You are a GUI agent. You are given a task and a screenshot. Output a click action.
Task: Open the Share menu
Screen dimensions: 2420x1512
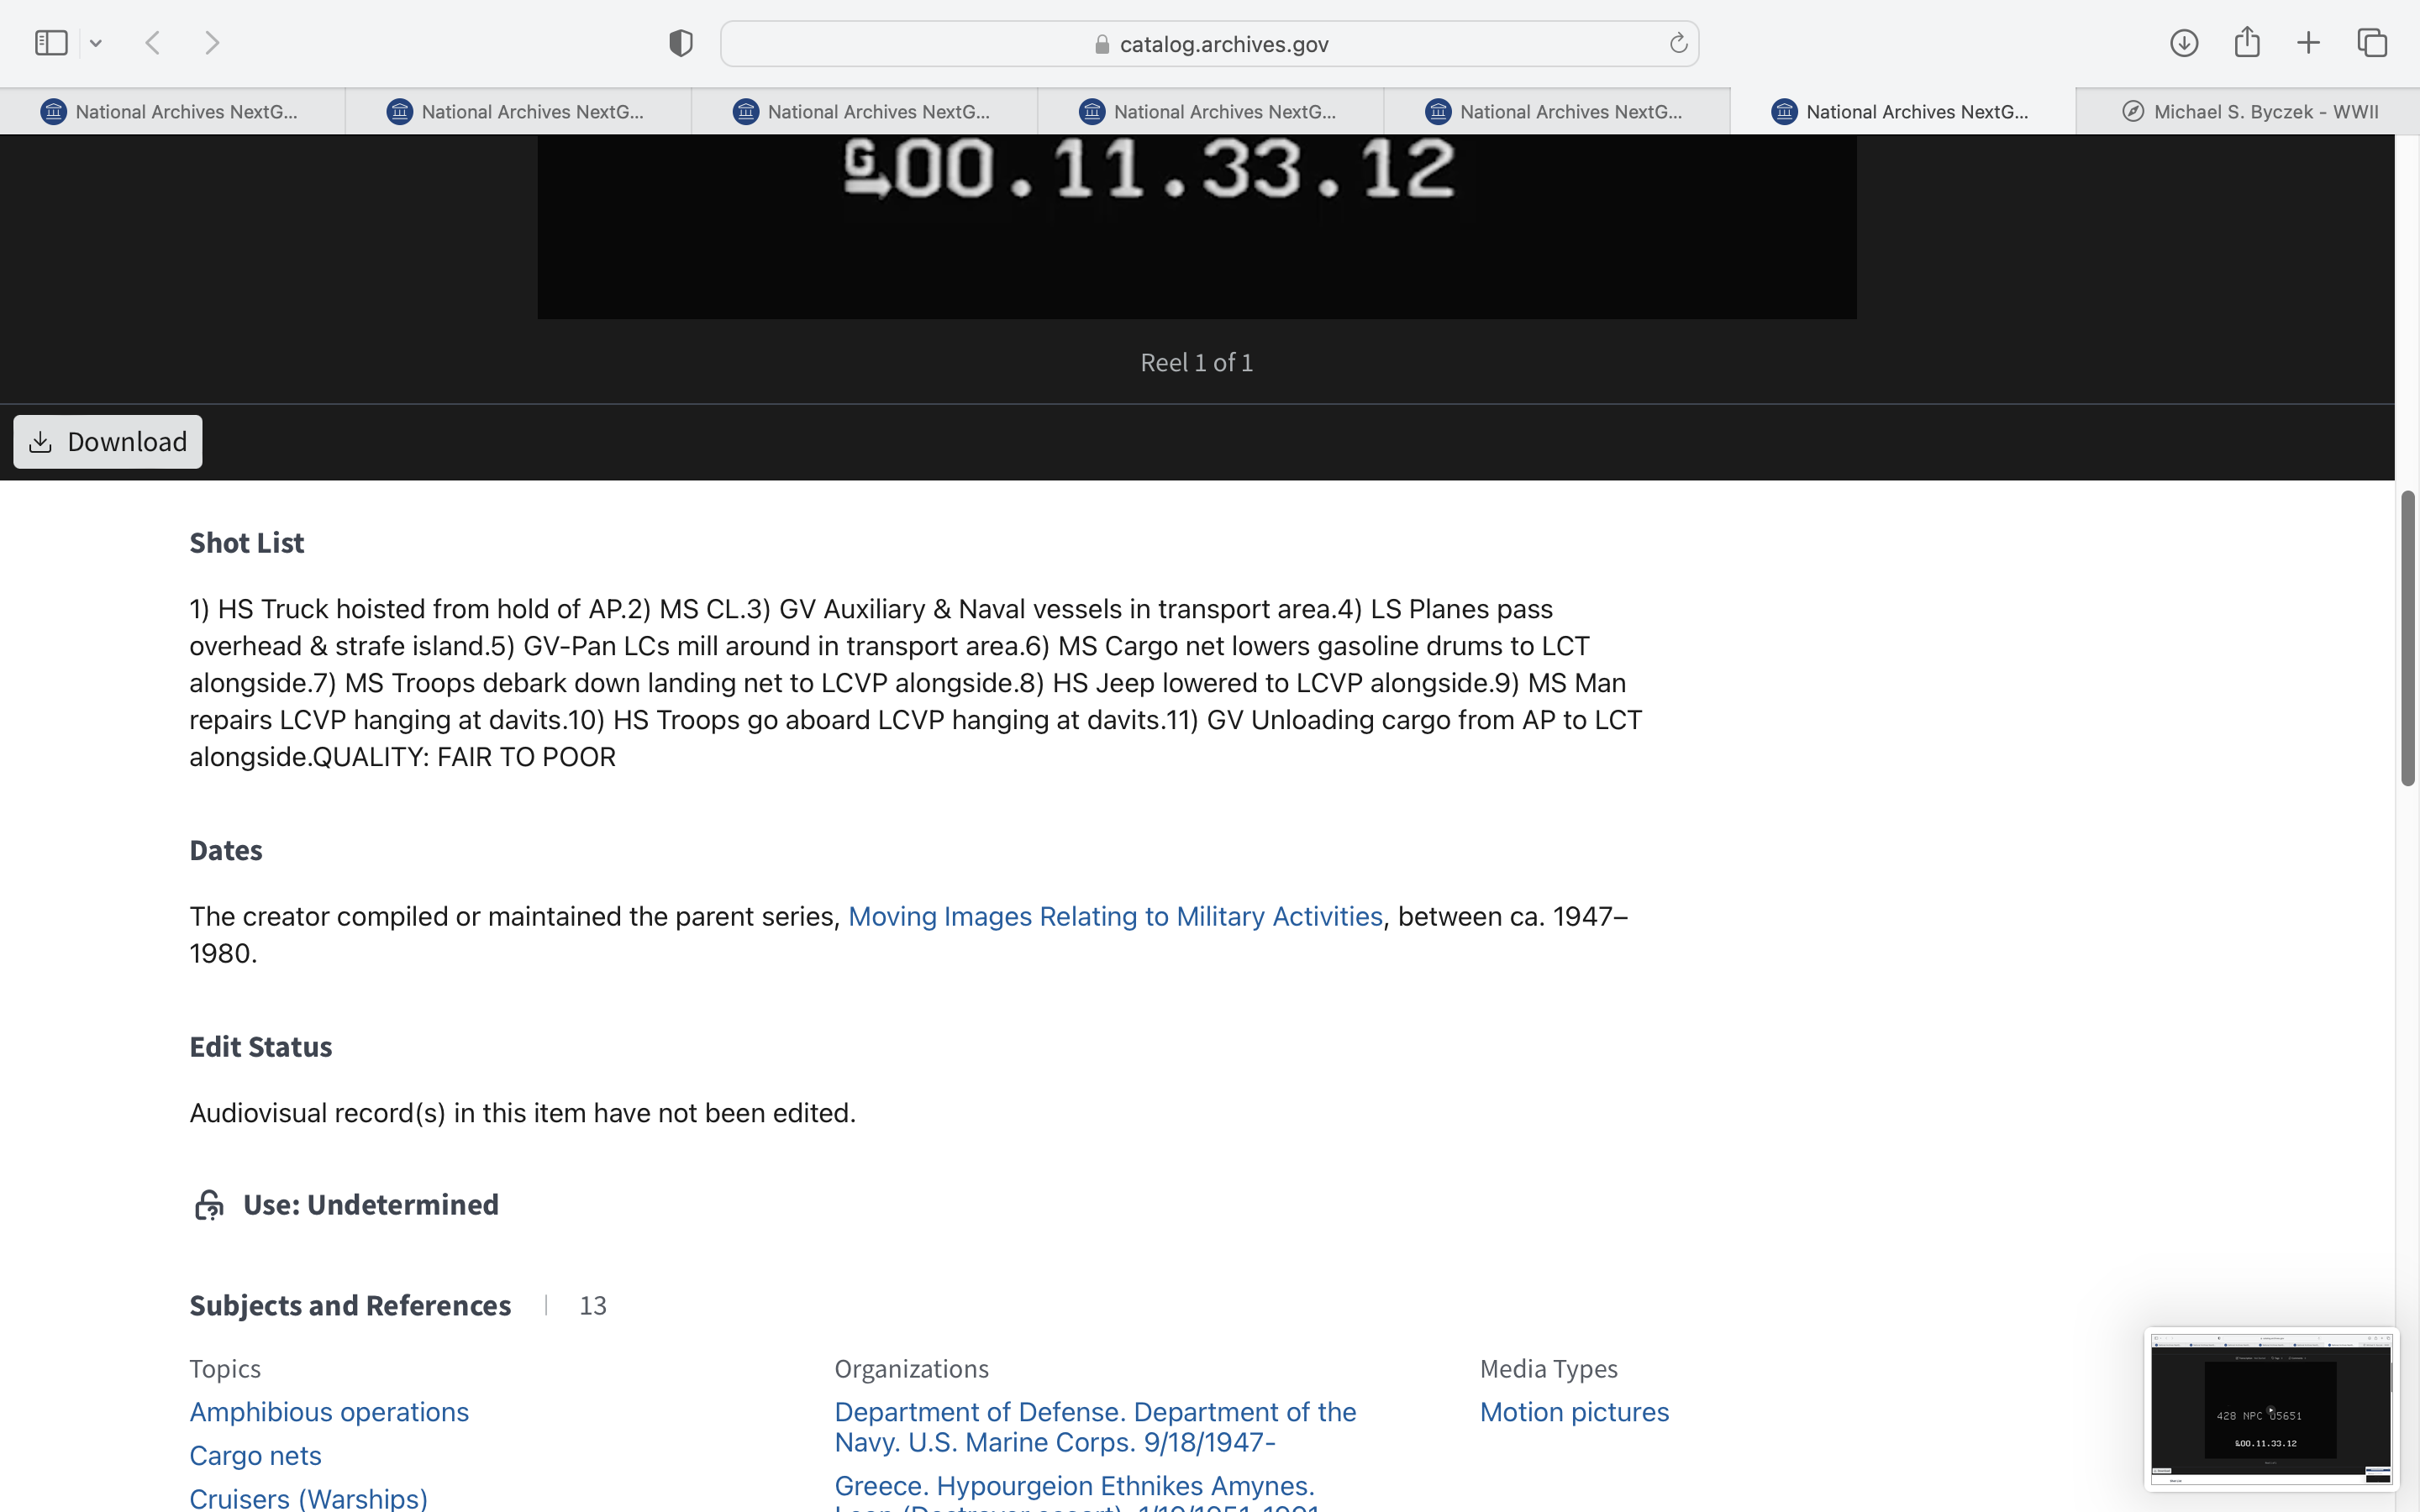tap(2247, 43)
